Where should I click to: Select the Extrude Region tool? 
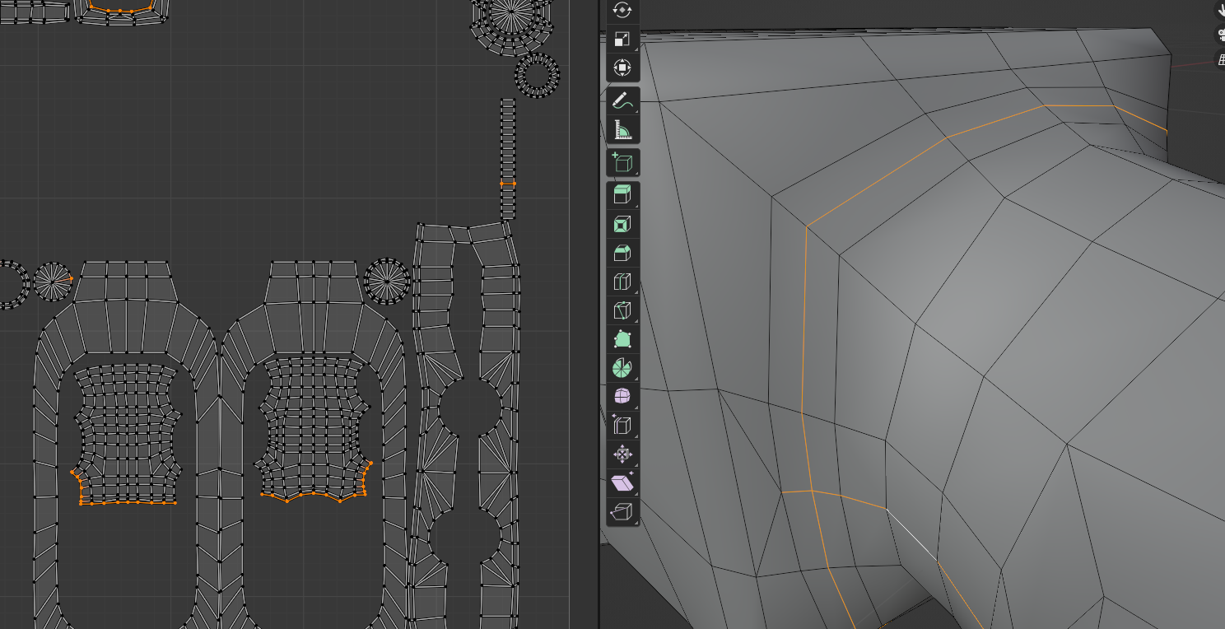tap(623, 196)
